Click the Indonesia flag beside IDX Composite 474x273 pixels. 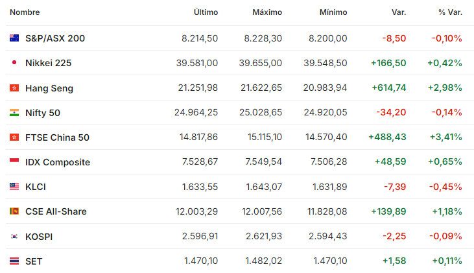(x=14, y=161)
